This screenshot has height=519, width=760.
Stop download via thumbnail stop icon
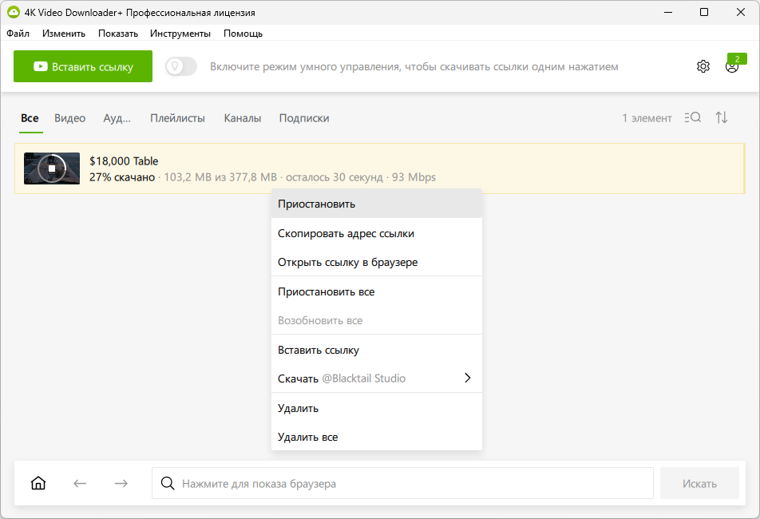(x=52, y=168)
